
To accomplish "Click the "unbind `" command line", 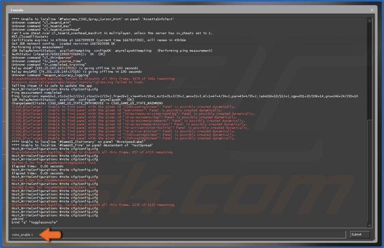I will point(18,219).
